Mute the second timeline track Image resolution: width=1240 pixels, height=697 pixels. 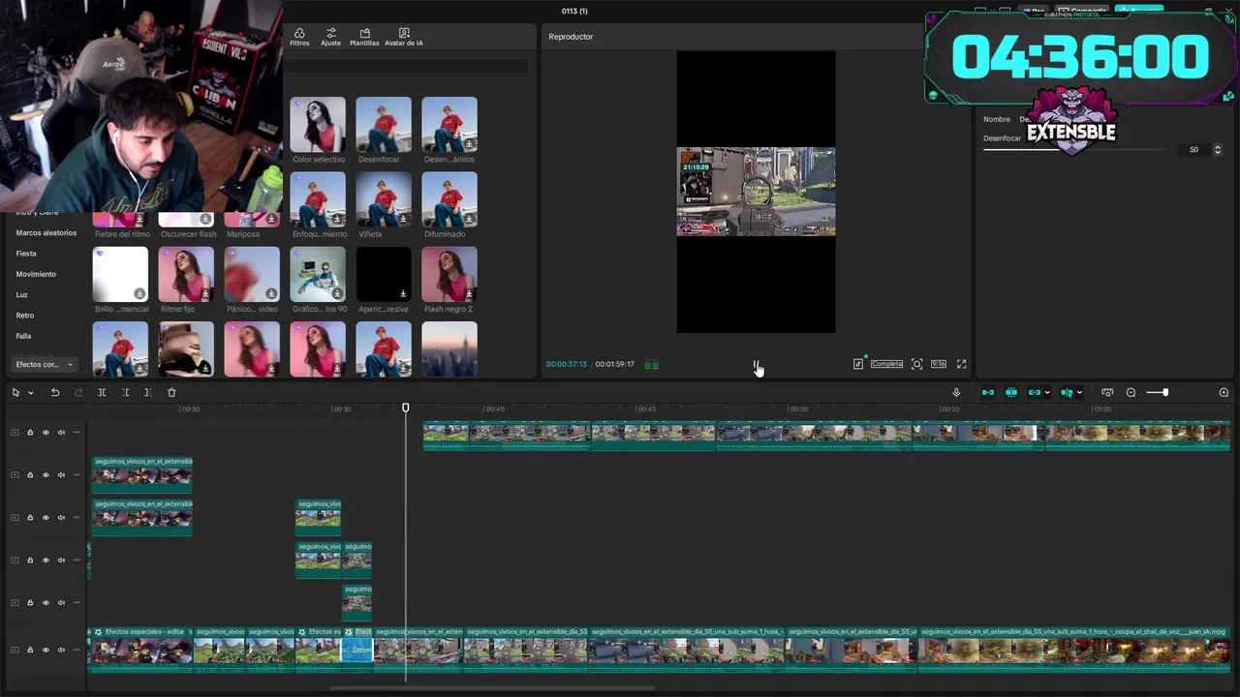tap(61, 475)
